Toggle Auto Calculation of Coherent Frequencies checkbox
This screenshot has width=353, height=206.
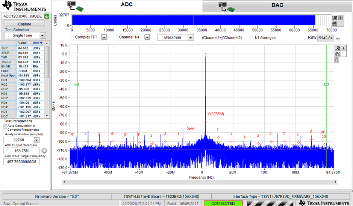5,127
